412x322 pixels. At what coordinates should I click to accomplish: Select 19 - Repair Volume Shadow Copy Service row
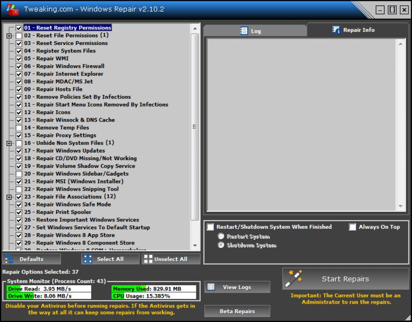pyautogui.click(x=80, y=166)
